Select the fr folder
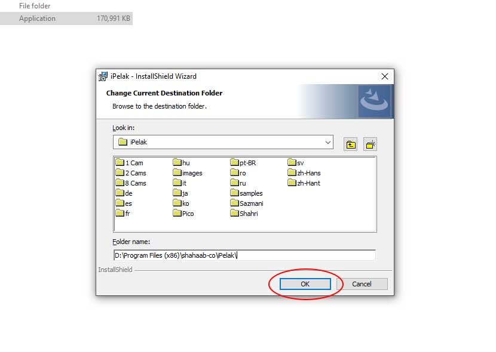Screen dimensions: 496x352 (x=123, y=214)
